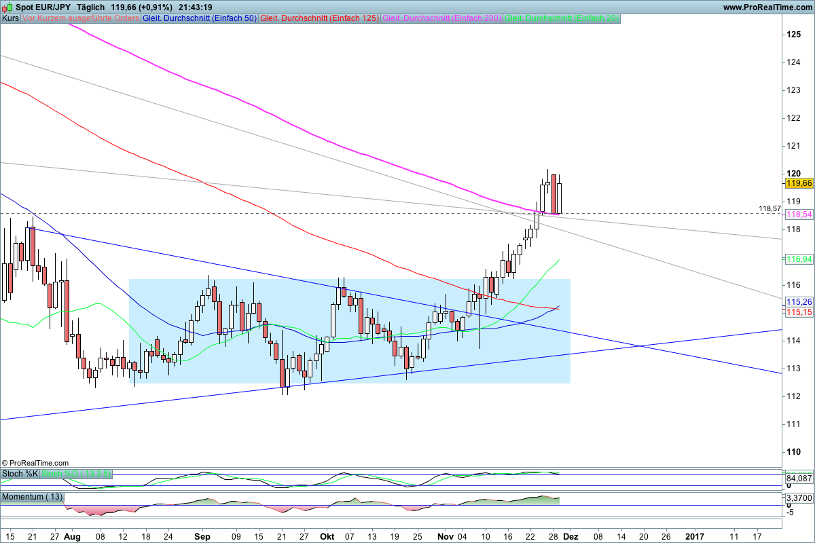Open the Stoch %D (13,3,5) indicator label
The image size is (815, 543).
click(76, 473)
